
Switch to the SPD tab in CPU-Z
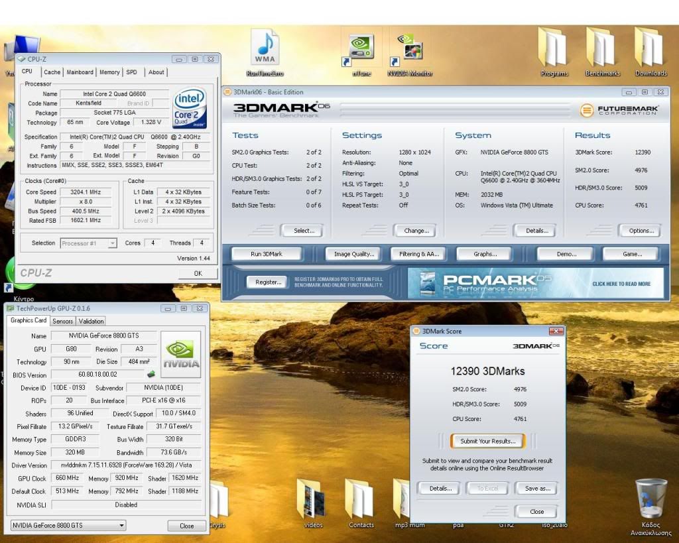tap(131, 72)
